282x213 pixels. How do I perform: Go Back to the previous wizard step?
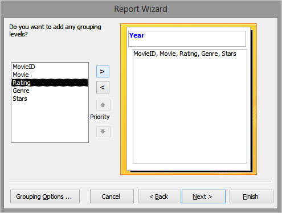coord(159,196)
